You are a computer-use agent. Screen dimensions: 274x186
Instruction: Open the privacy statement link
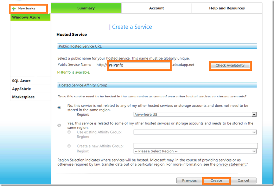[x=231, y=164]
